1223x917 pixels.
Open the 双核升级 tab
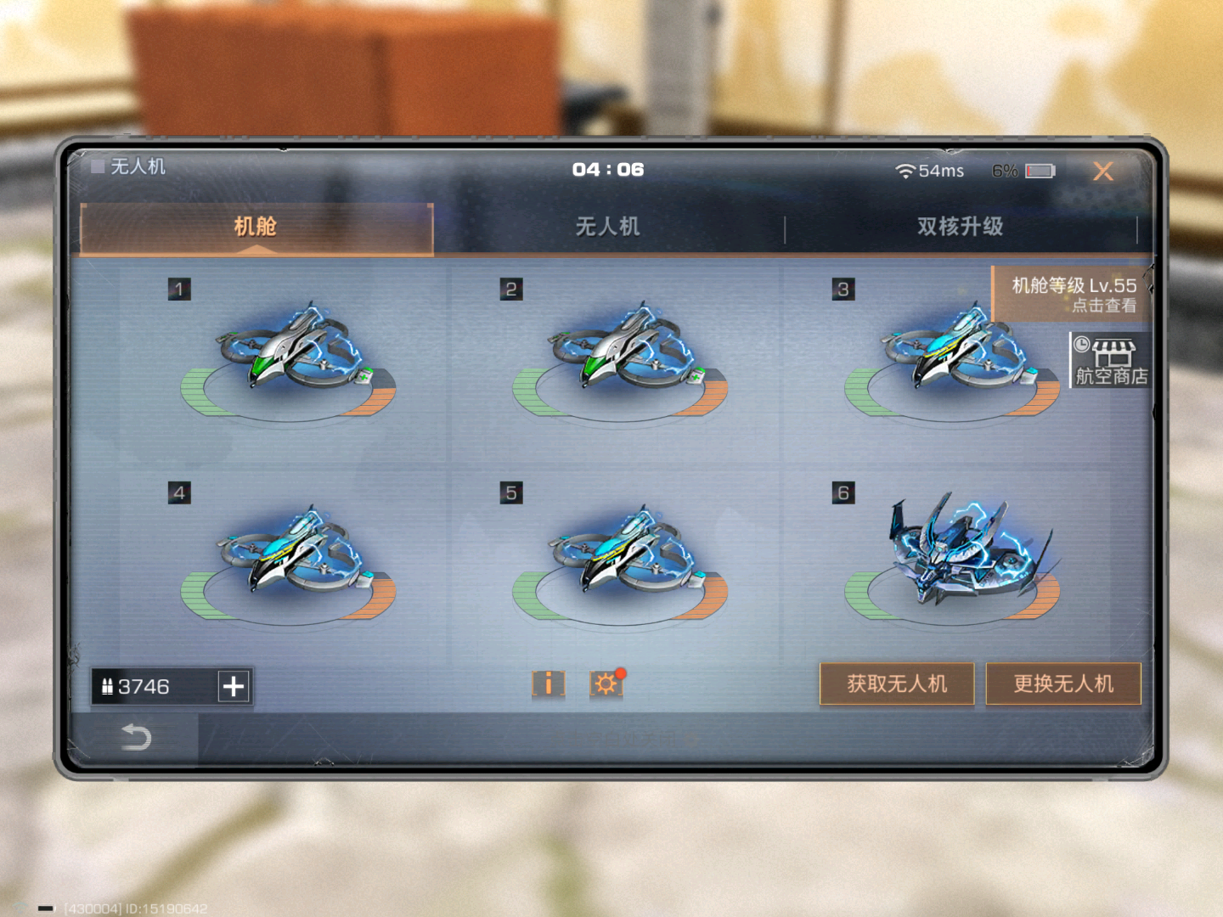[961, 227]
